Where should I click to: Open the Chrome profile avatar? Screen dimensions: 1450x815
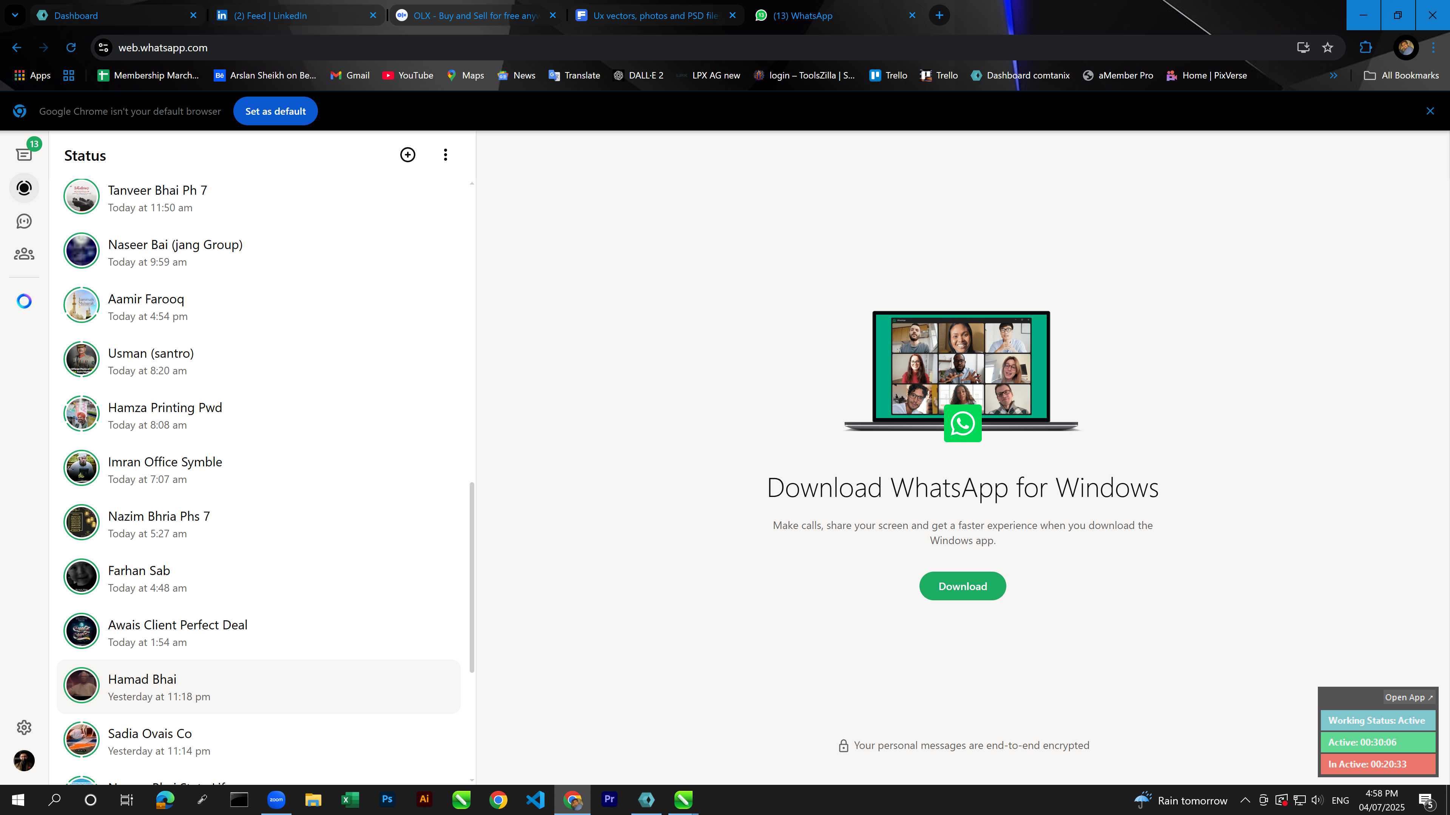tap(1405, 48)
